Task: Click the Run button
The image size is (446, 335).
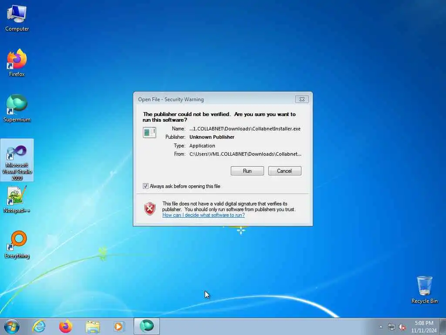Action: click(247, 171)
